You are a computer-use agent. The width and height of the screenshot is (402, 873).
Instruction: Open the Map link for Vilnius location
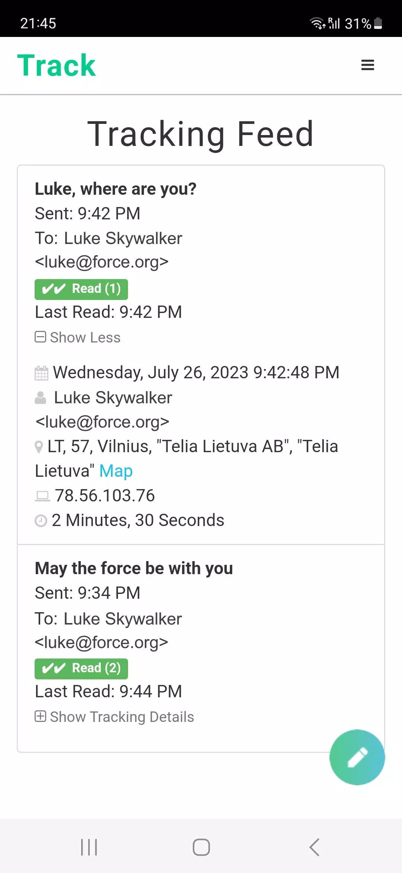(116, 471)
